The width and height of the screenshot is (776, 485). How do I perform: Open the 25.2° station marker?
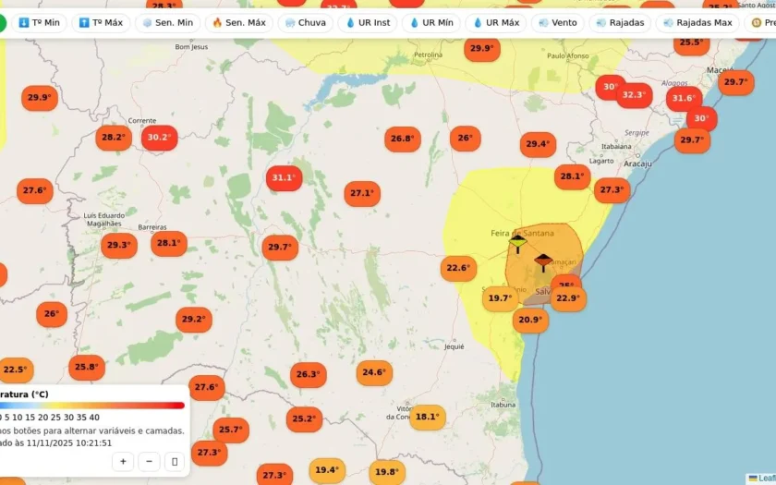click(x=304, y=419)
